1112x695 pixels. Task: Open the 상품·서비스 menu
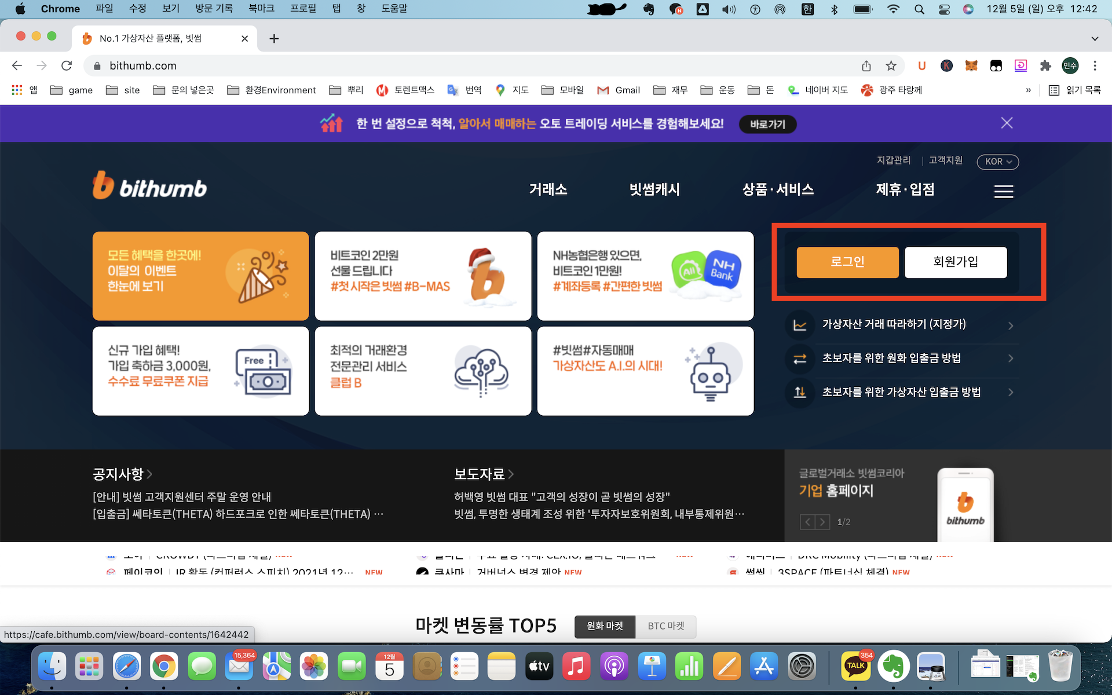point(778,189)
